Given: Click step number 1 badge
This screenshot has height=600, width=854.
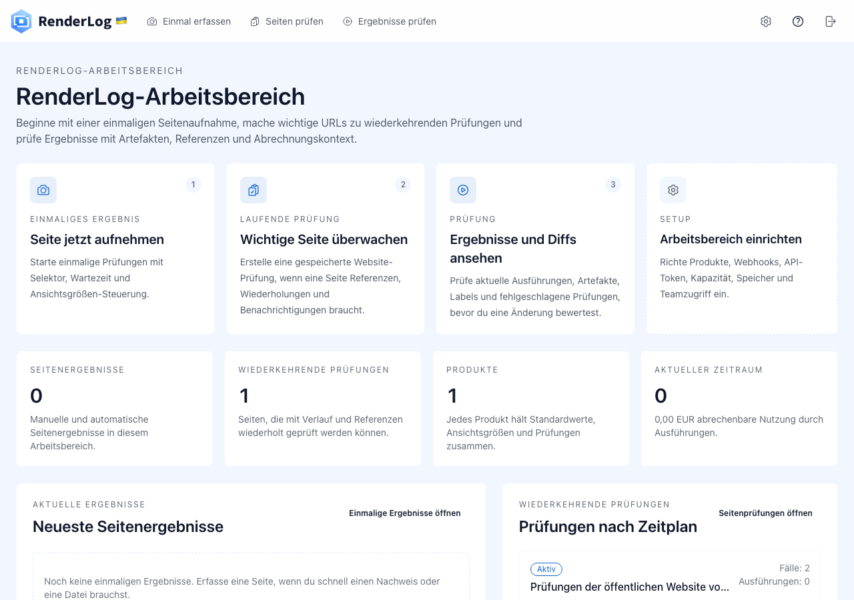Looking at the screenshot, I should [x=193, y=185].
